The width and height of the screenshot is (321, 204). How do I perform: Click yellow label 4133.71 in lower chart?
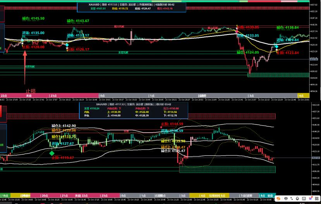(64, 137)
